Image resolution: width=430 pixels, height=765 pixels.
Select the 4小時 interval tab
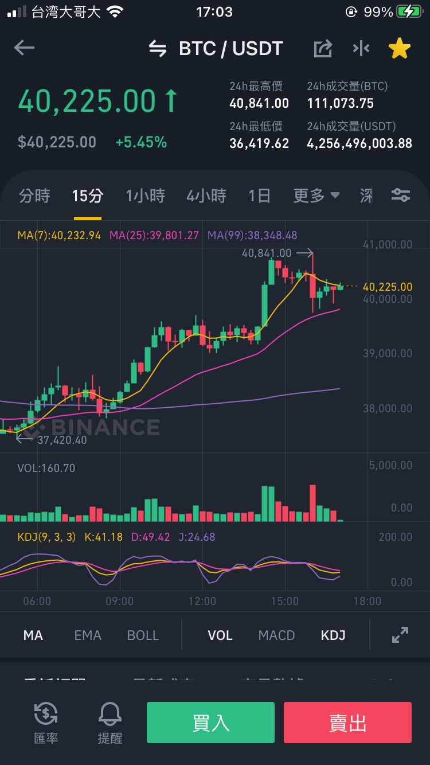(x=206, y=196)
